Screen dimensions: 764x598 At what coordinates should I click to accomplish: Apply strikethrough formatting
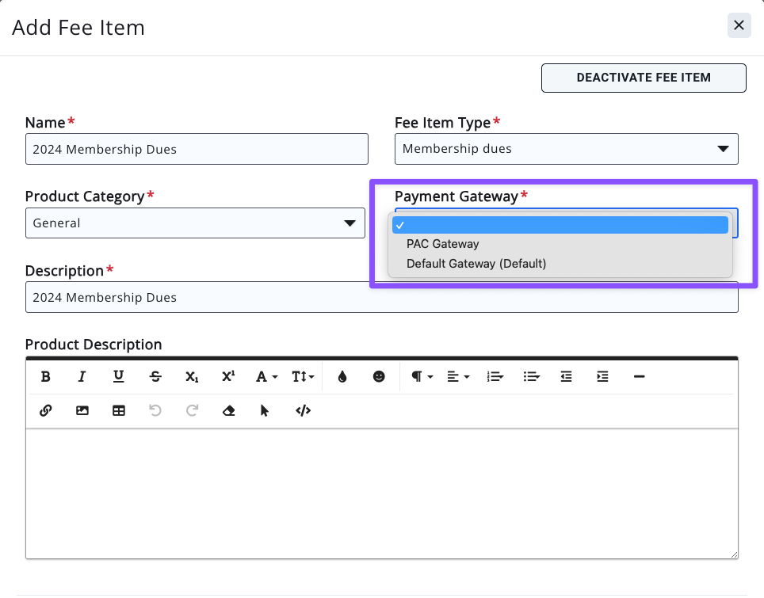(155, 377)
